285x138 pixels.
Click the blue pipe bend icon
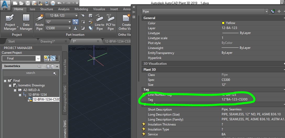[x=91, y=28]
